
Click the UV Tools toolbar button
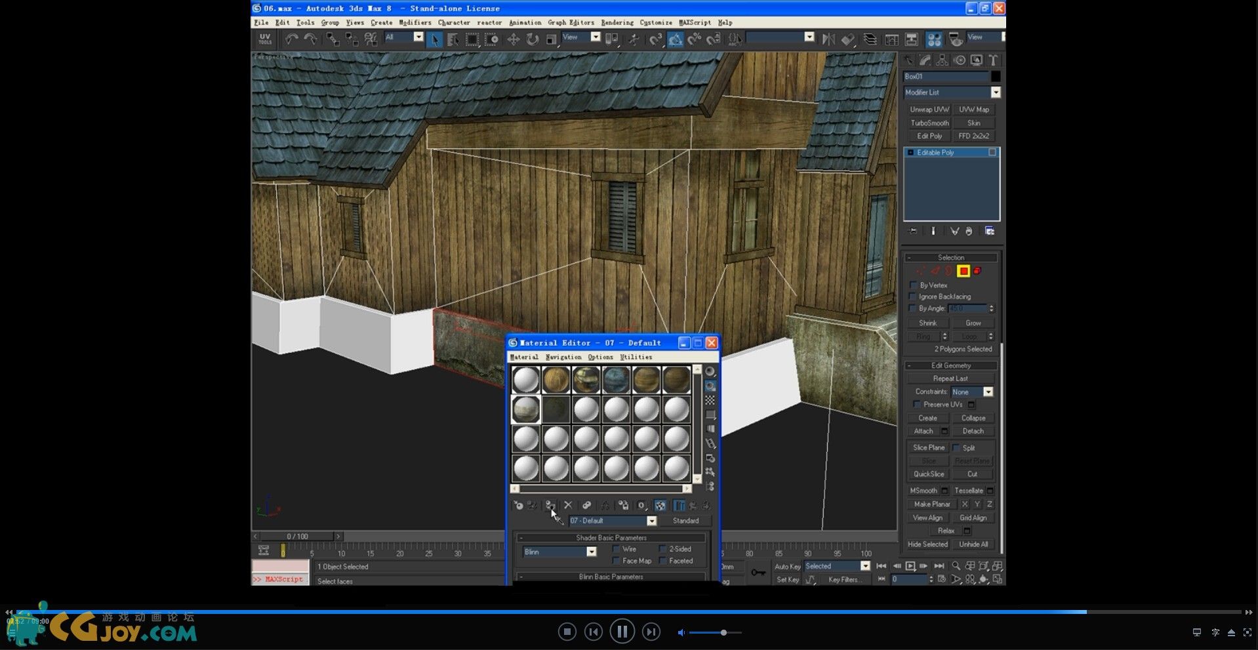265,39
